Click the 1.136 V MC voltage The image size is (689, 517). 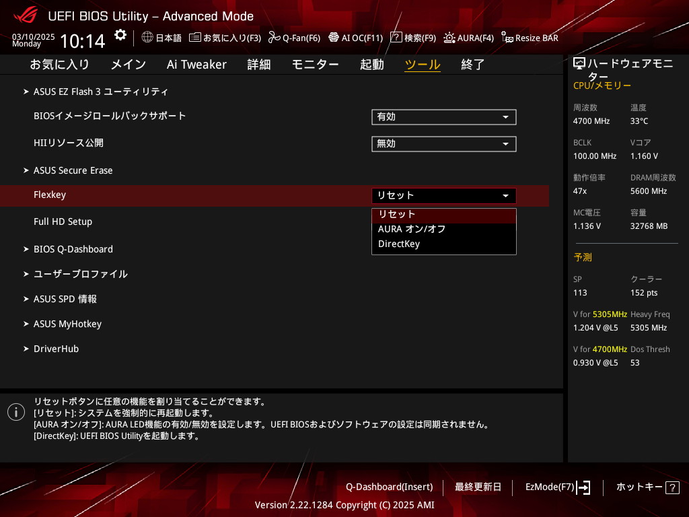(x=587, y=226)
